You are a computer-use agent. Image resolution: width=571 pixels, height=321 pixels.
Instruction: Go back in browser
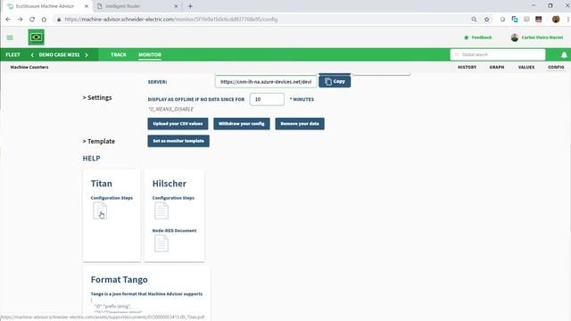(8, 20)
